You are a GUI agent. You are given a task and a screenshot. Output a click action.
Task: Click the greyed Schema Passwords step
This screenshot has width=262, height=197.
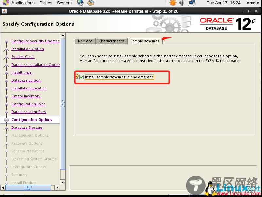(x=28, y=151)
